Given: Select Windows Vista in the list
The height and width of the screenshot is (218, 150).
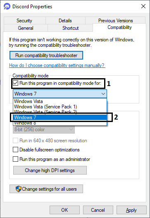Looking at the screenshot, I should click(x=60, y=101).
